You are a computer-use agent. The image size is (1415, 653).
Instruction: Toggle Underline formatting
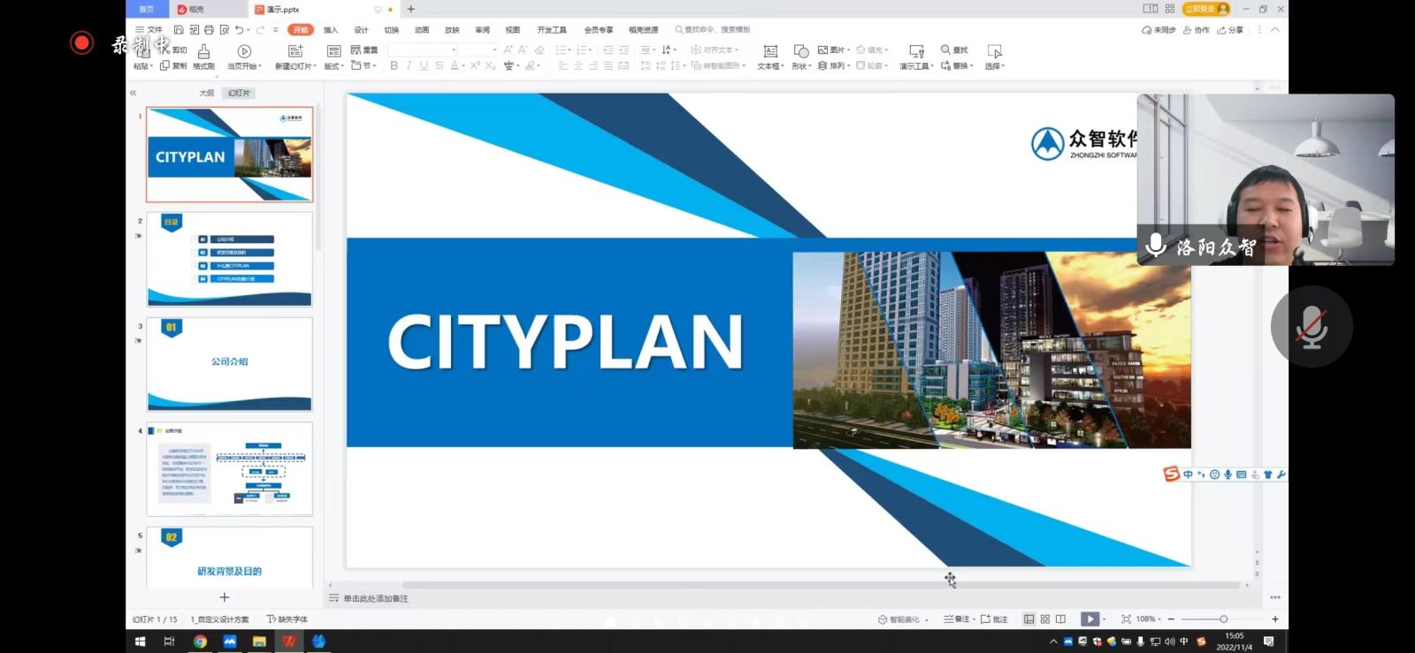pos(424,65)
